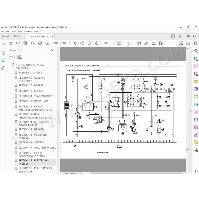The height and width of the screenshot is (199, 199).
Task: Click the Print file icon
Action: (25, 43)
